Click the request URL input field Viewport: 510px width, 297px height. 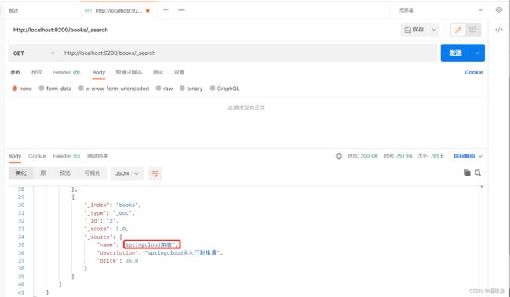tap(248, 53)
